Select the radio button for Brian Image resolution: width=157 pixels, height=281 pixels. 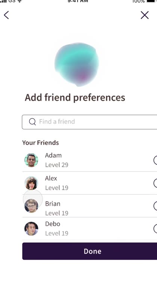155,206
